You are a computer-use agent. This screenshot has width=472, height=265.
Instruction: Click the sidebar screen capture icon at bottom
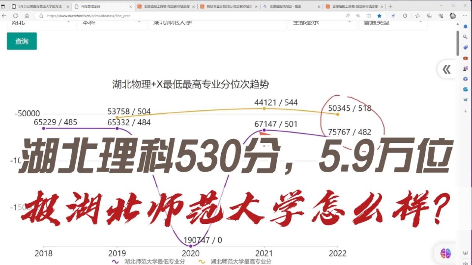tap(465, 252)
